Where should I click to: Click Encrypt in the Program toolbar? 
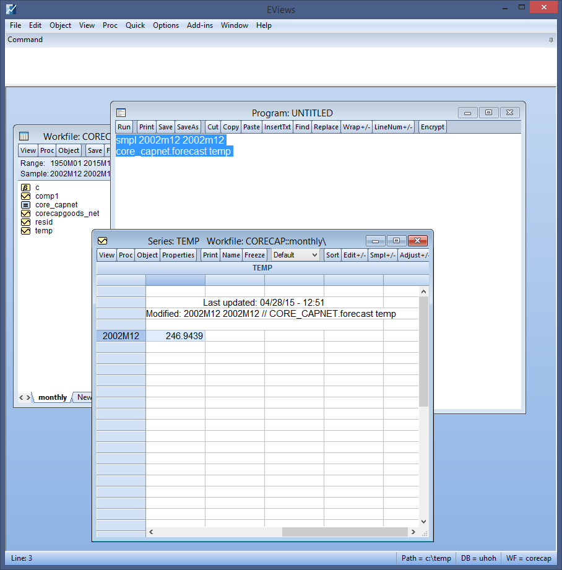click(x=433, y=127)
